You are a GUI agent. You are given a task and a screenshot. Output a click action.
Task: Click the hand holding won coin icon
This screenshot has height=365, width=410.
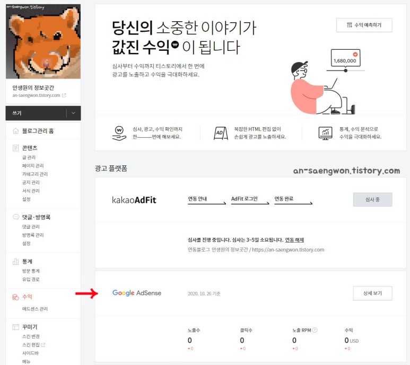coord(119,133)
